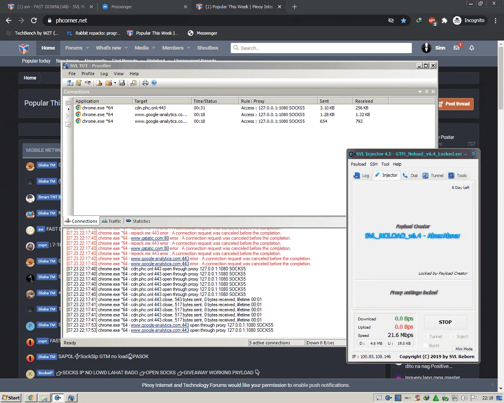Open Proxy Servers settings icon in Proxifier toolbar
This screenshot has height=403, width=504.
pyautogui.click(x=70, y=83)
